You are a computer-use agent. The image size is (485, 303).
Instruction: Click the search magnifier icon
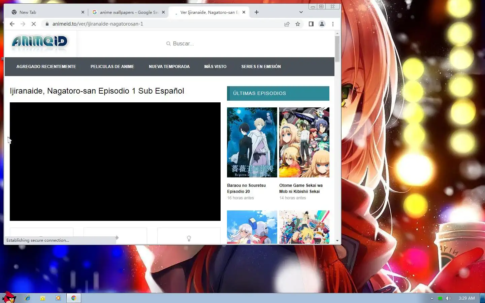click(x=168, y=44)
